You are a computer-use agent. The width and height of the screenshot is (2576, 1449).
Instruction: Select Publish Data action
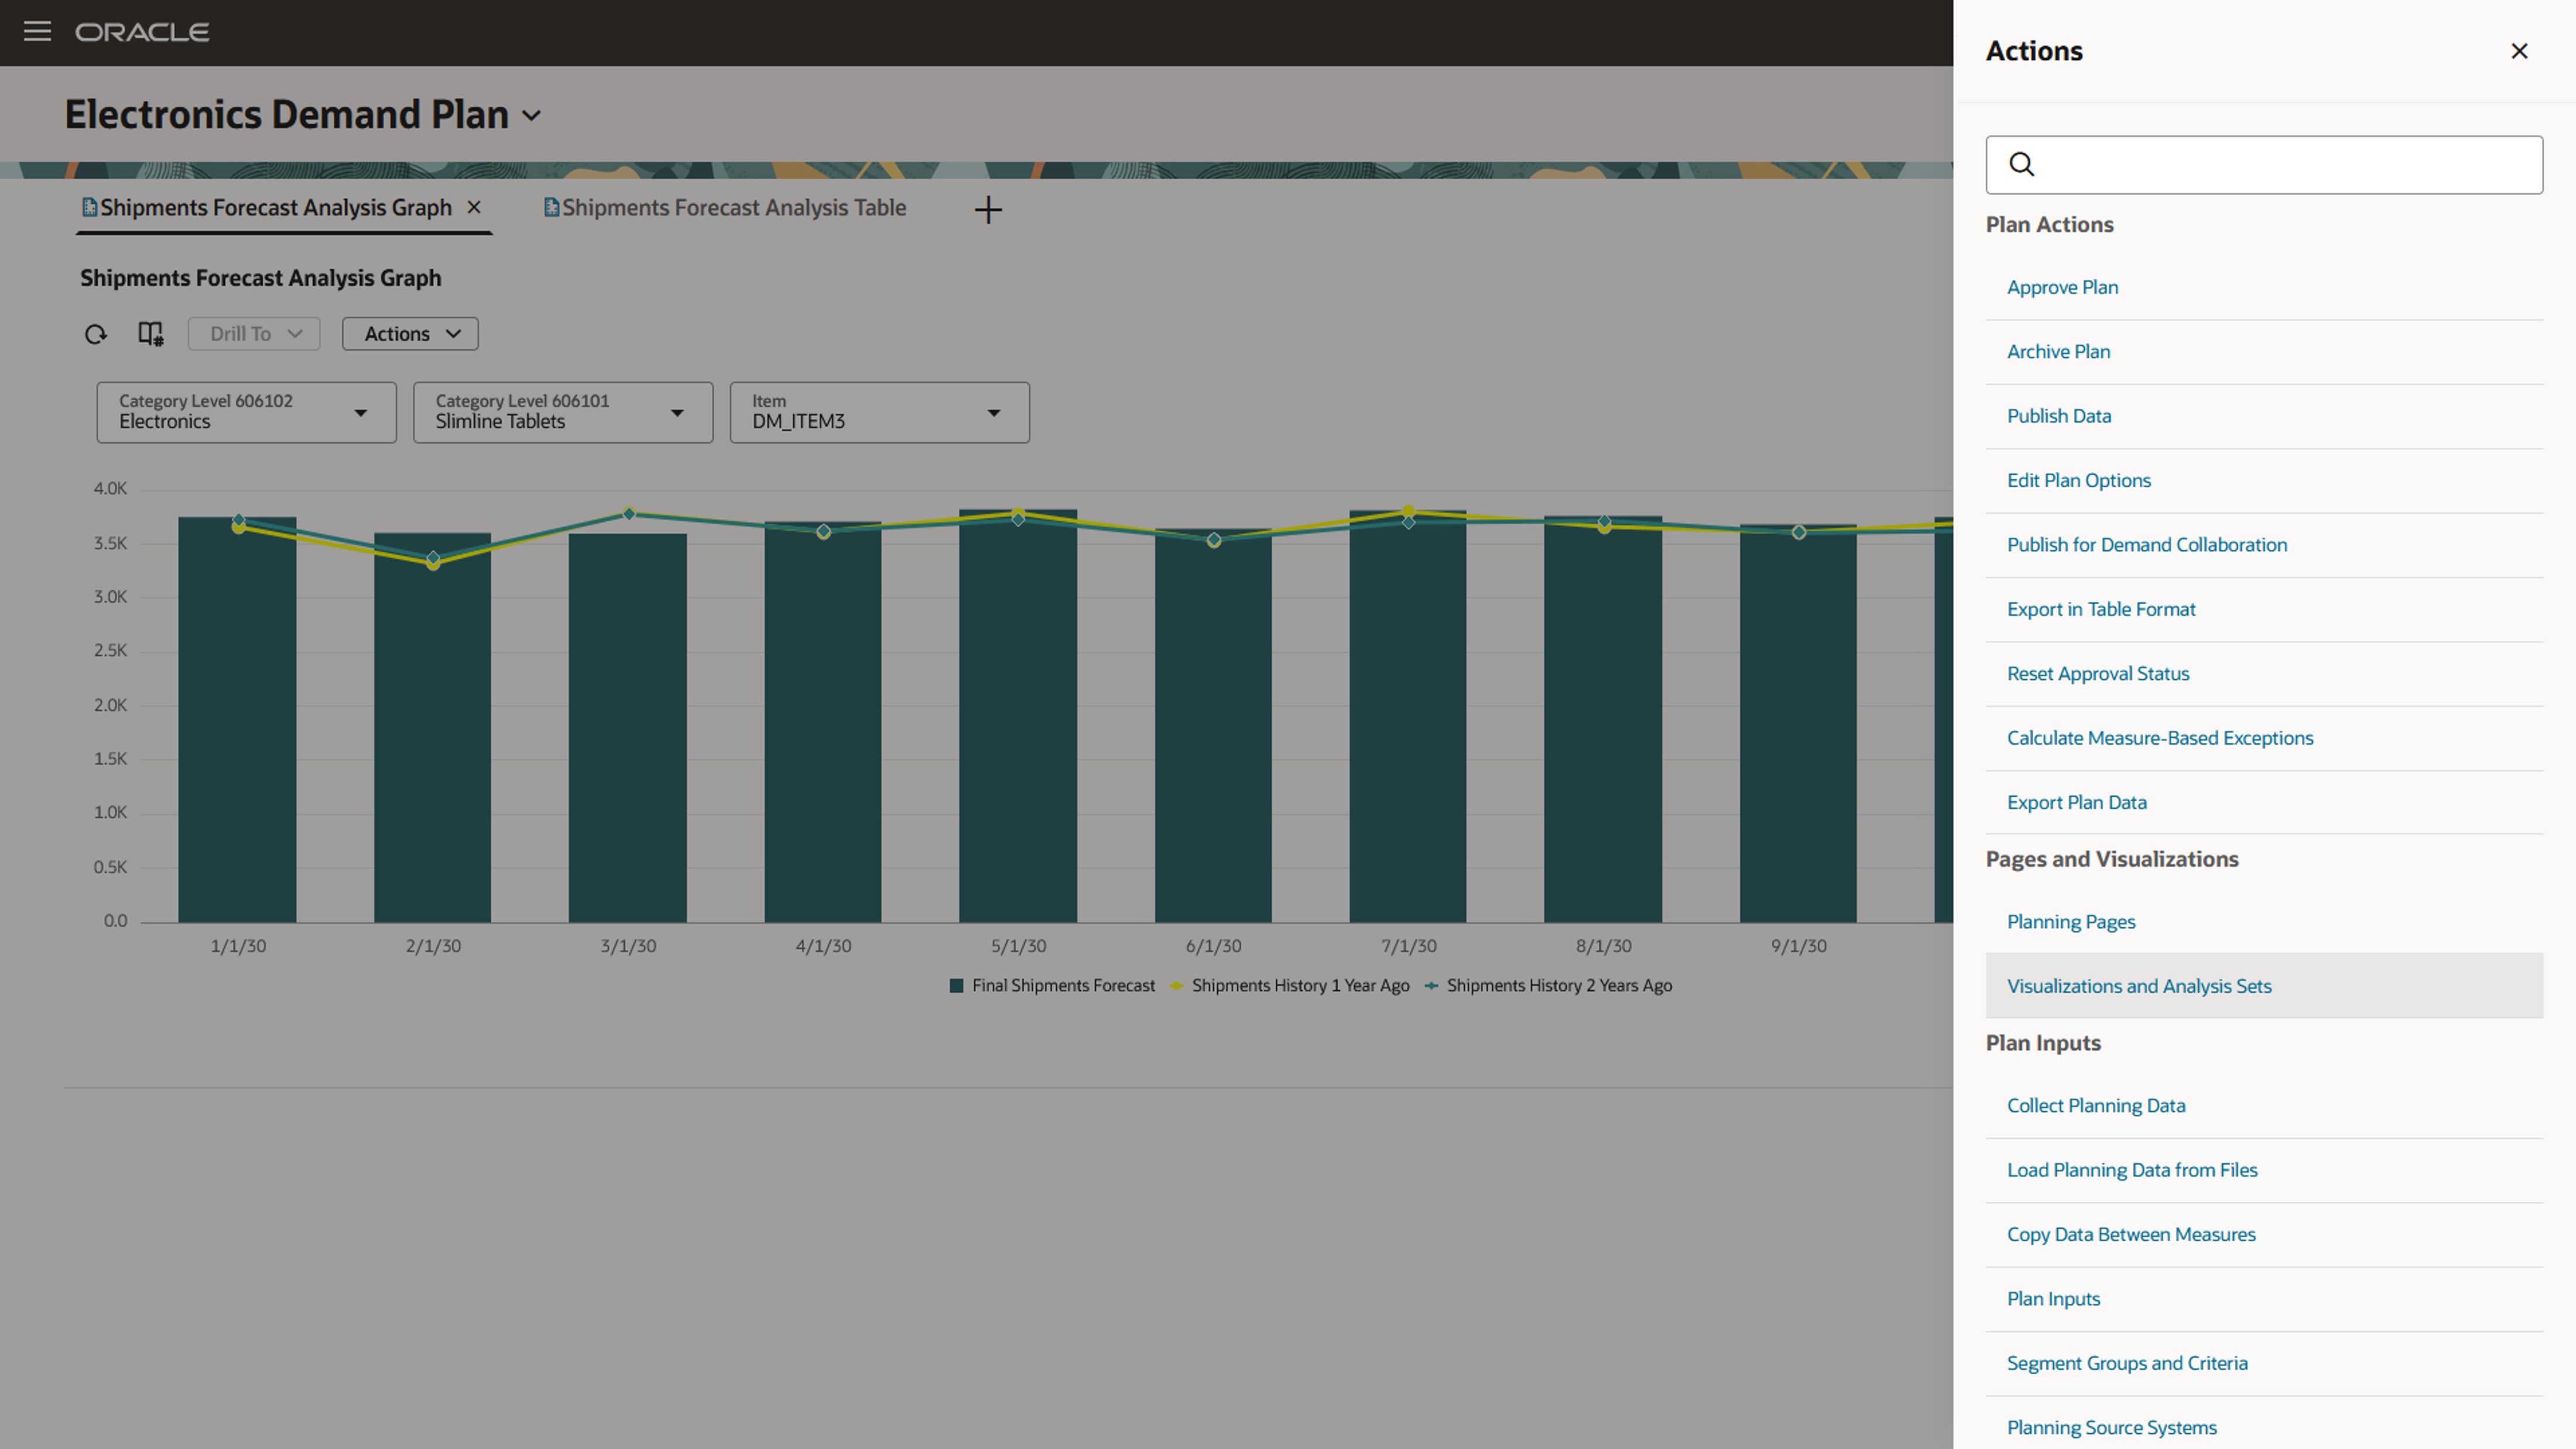click(x=2059, y=416)
